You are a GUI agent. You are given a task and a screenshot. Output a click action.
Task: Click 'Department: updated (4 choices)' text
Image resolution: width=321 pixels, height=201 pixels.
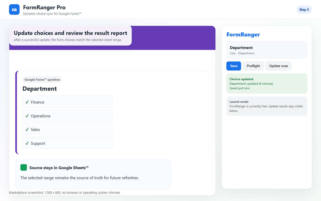click(251, 84)
